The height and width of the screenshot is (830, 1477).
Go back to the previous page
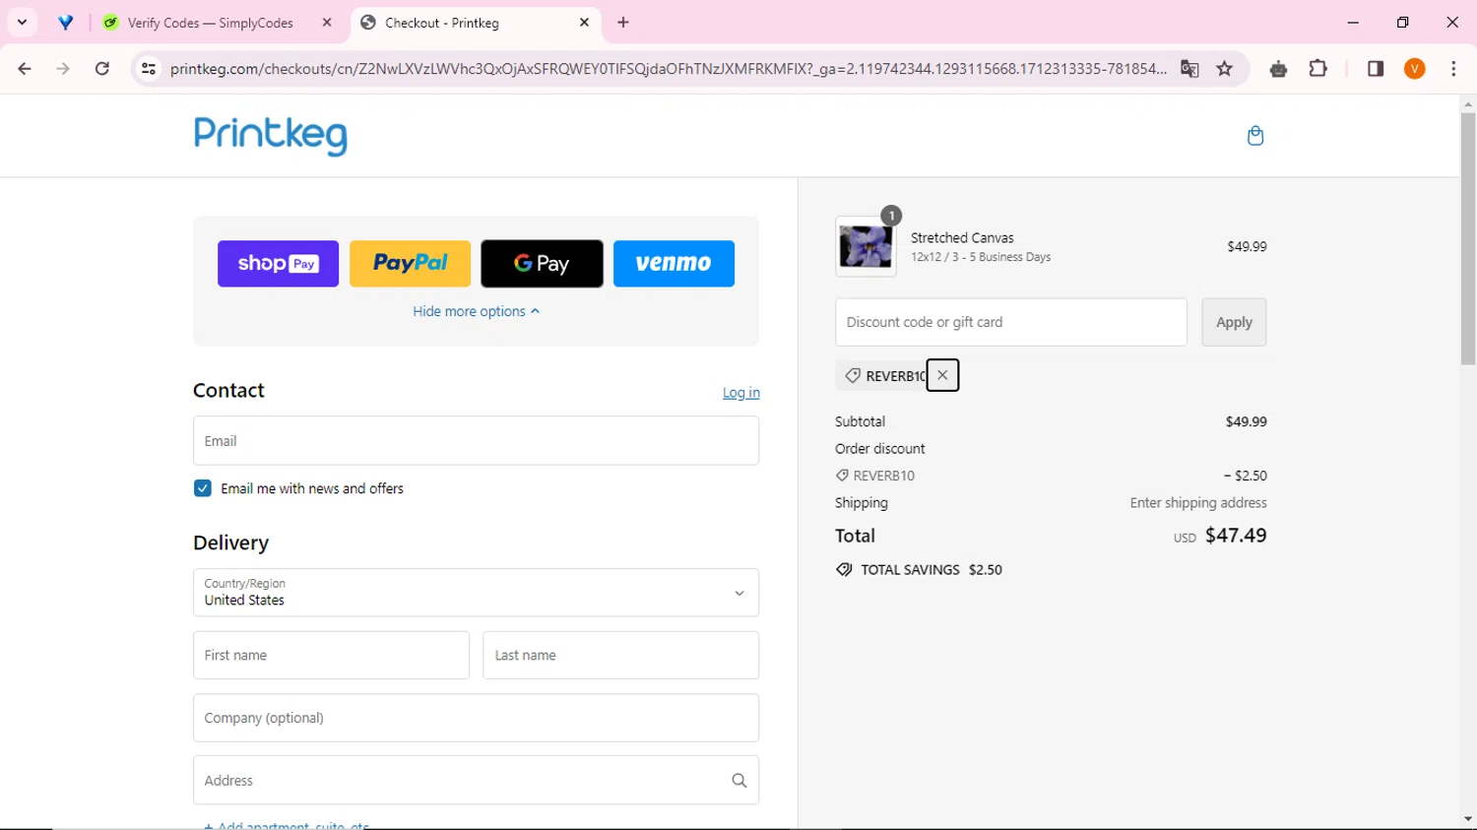(25, 69)
